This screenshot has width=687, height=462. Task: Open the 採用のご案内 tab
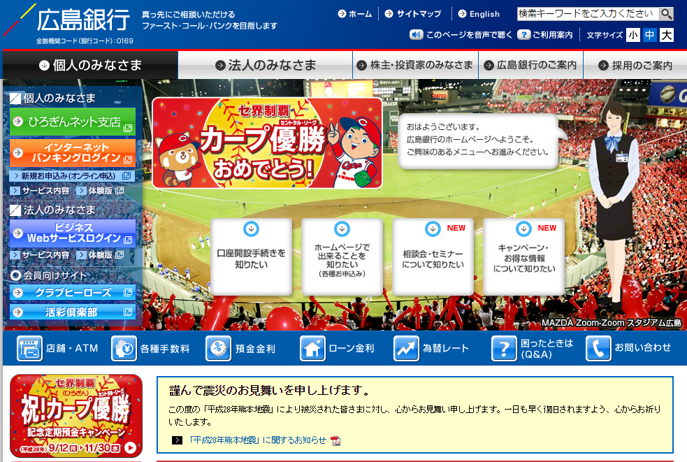635,65
